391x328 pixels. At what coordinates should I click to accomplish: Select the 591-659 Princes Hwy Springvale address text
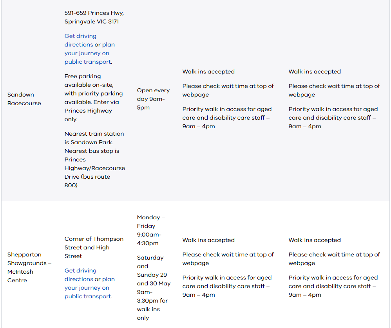(94, 17)
